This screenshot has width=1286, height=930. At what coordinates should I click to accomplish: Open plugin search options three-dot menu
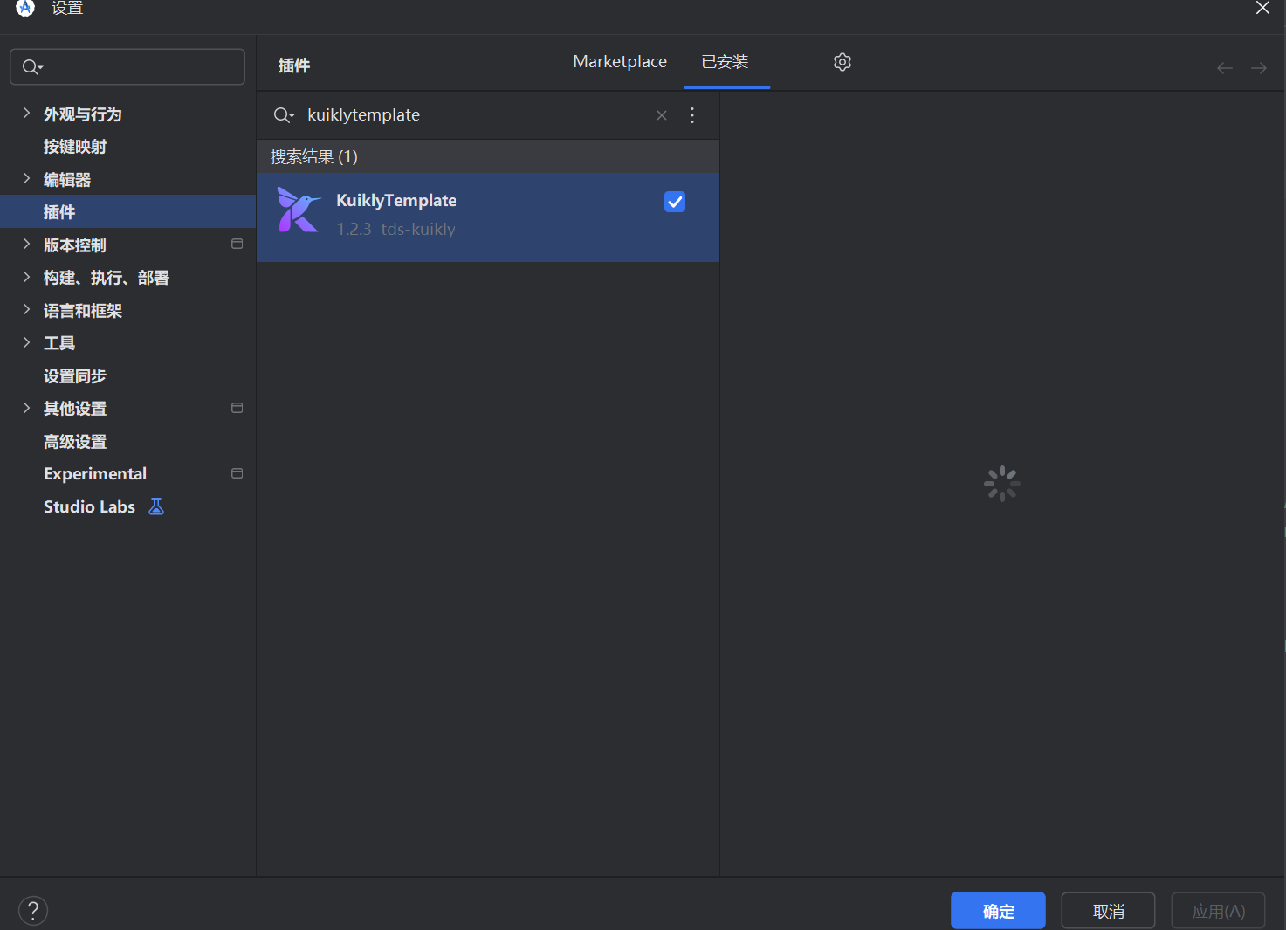[692, 115]
